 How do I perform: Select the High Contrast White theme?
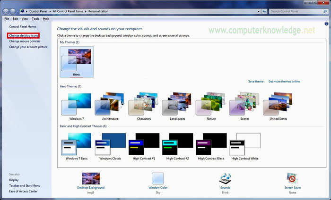coord(244,146)
